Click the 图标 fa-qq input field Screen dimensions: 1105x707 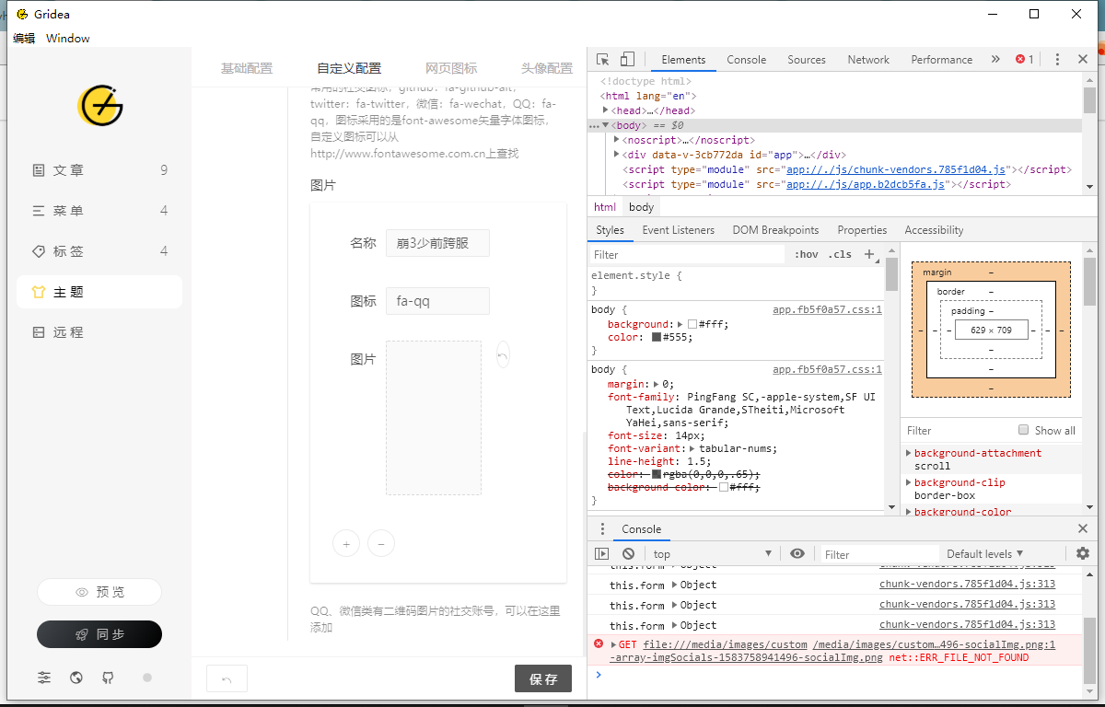point(437,301)
